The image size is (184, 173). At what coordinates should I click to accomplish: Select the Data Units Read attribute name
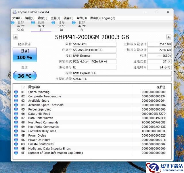click(39, 114)
